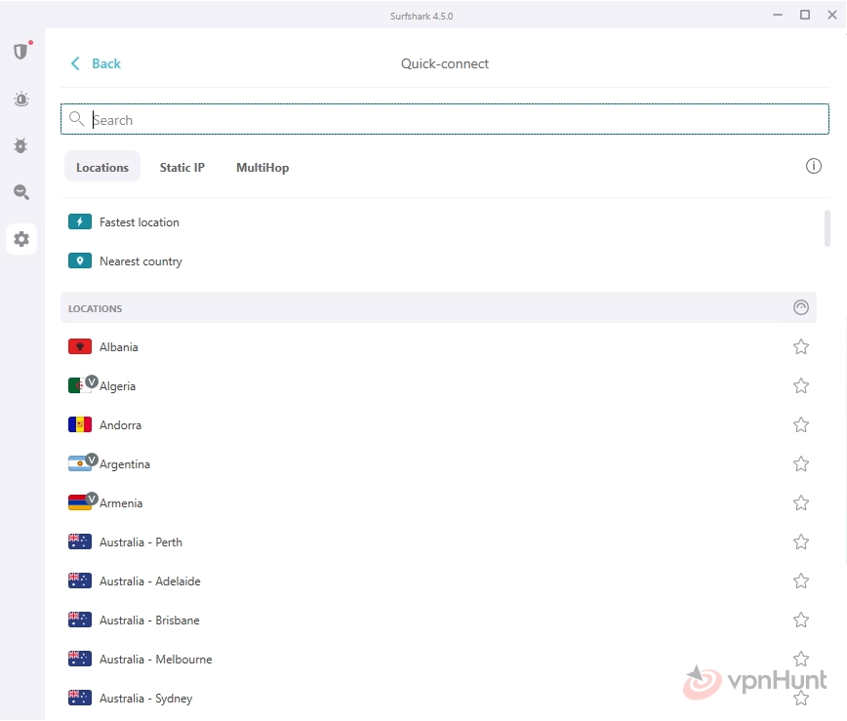The height and width of the screenshot is (721, 847).
Task: Collapse the LOCATIONS section header arrow
Action: (x=800, y=307)
